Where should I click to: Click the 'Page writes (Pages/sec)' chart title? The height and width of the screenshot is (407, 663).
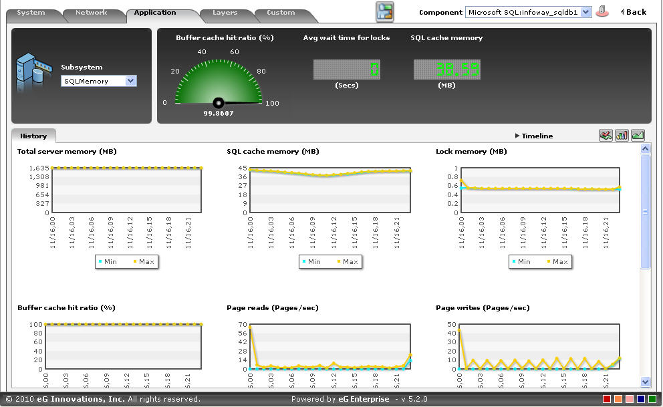(x=483, y=307)
